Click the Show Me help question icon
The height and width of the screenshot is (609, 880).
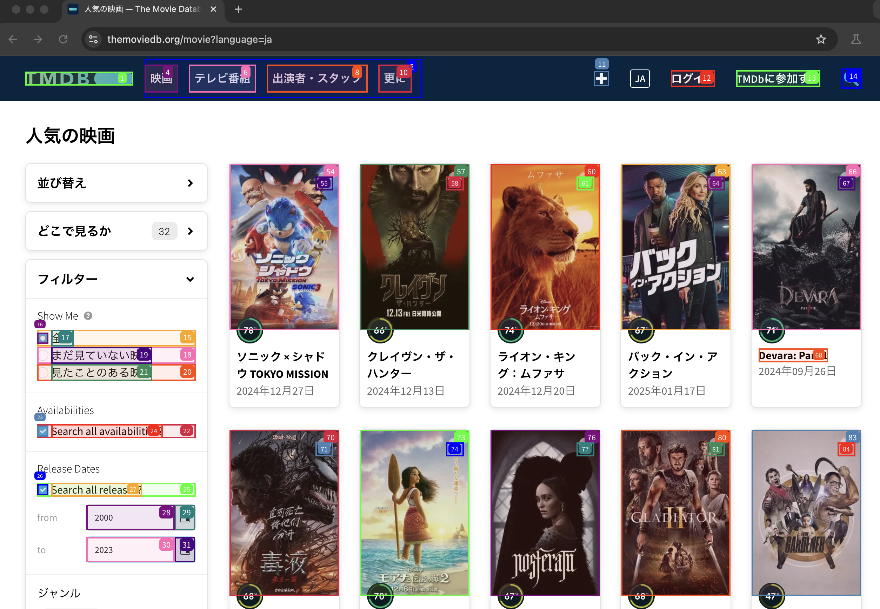[88, 316]
